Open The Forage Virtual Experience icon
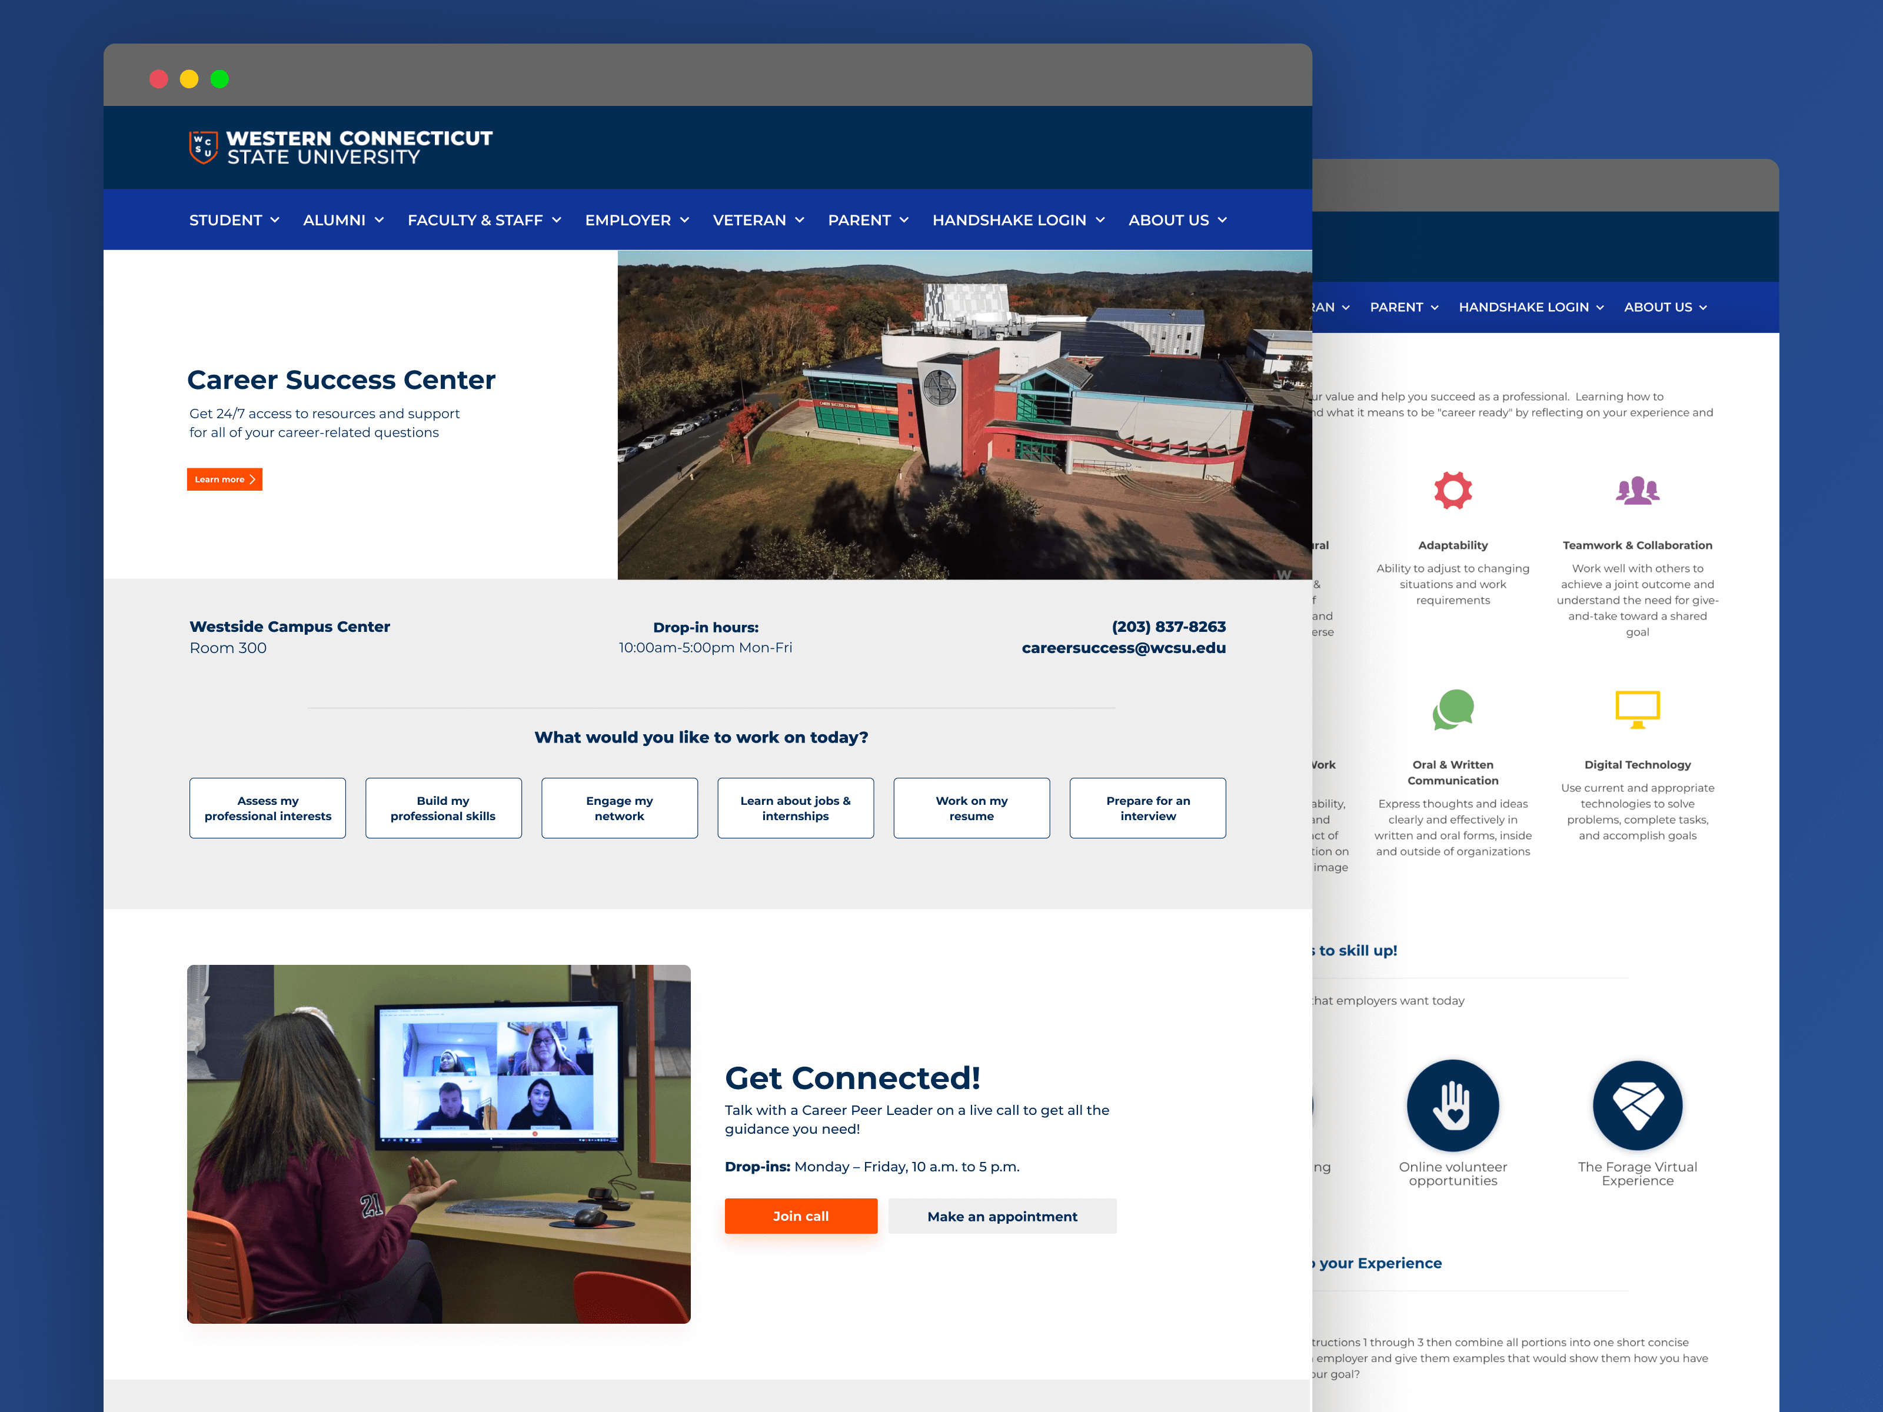1883x1412 pixels. pyautogui.click(x=1637, y=1105)
